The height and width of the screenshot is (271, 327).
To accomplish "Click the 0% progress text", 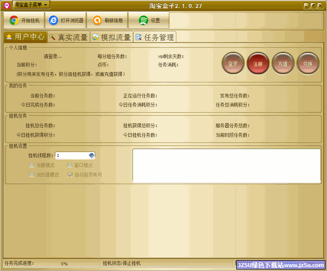I will point(64,264).
